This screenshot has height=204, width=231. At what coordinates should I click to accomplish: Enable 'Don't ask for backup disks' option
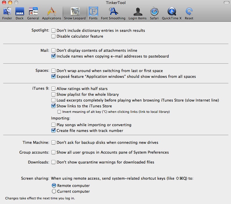tap(53, 142)
